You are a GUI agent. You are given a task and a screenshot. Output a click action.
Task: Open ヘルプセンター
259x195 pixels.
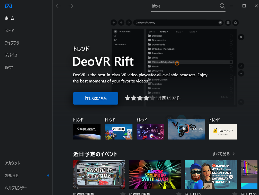[16, 188]
